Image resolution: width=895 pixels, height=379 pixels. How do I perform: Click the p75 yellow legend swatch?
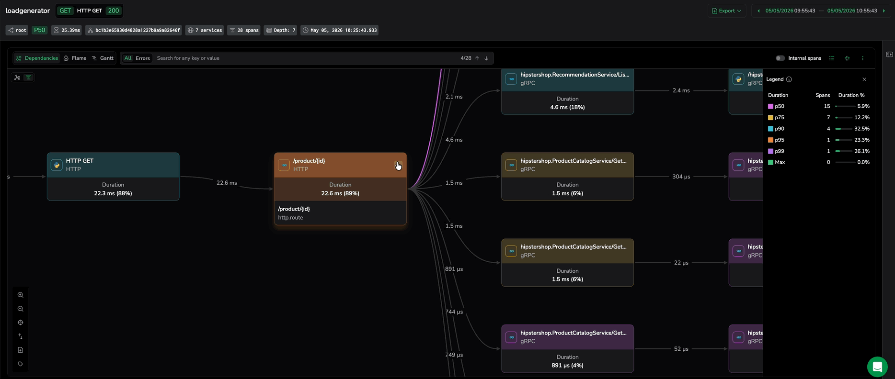(770, 118)
